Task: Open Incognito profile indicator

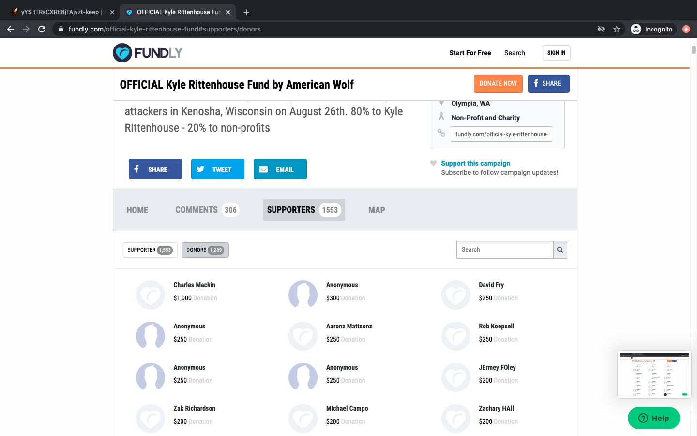Action: pos(652,29)
